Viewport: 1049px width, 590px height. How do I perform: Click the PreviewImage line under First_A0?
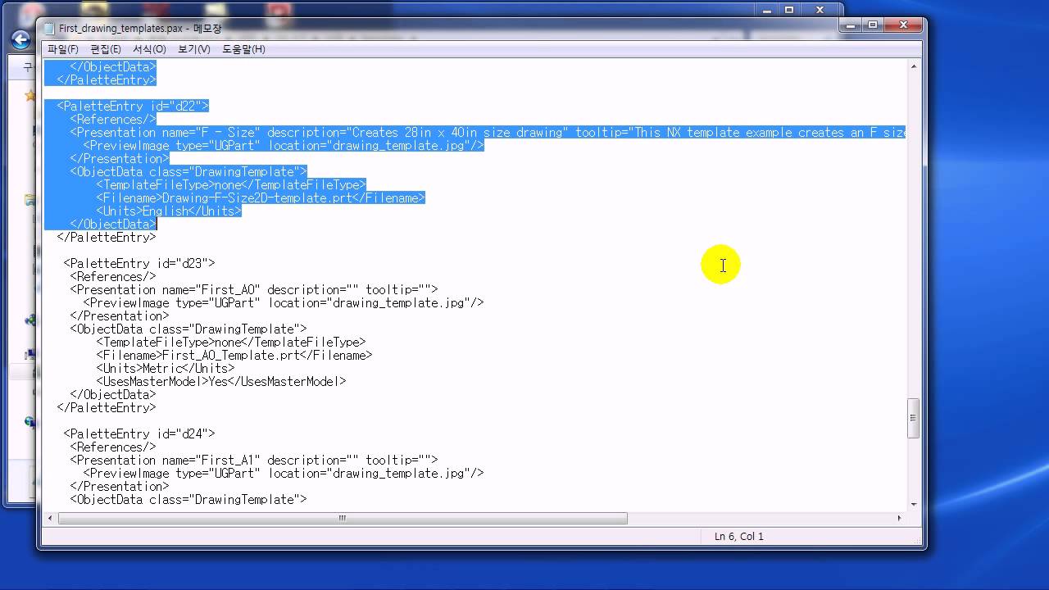coord(284,302)
